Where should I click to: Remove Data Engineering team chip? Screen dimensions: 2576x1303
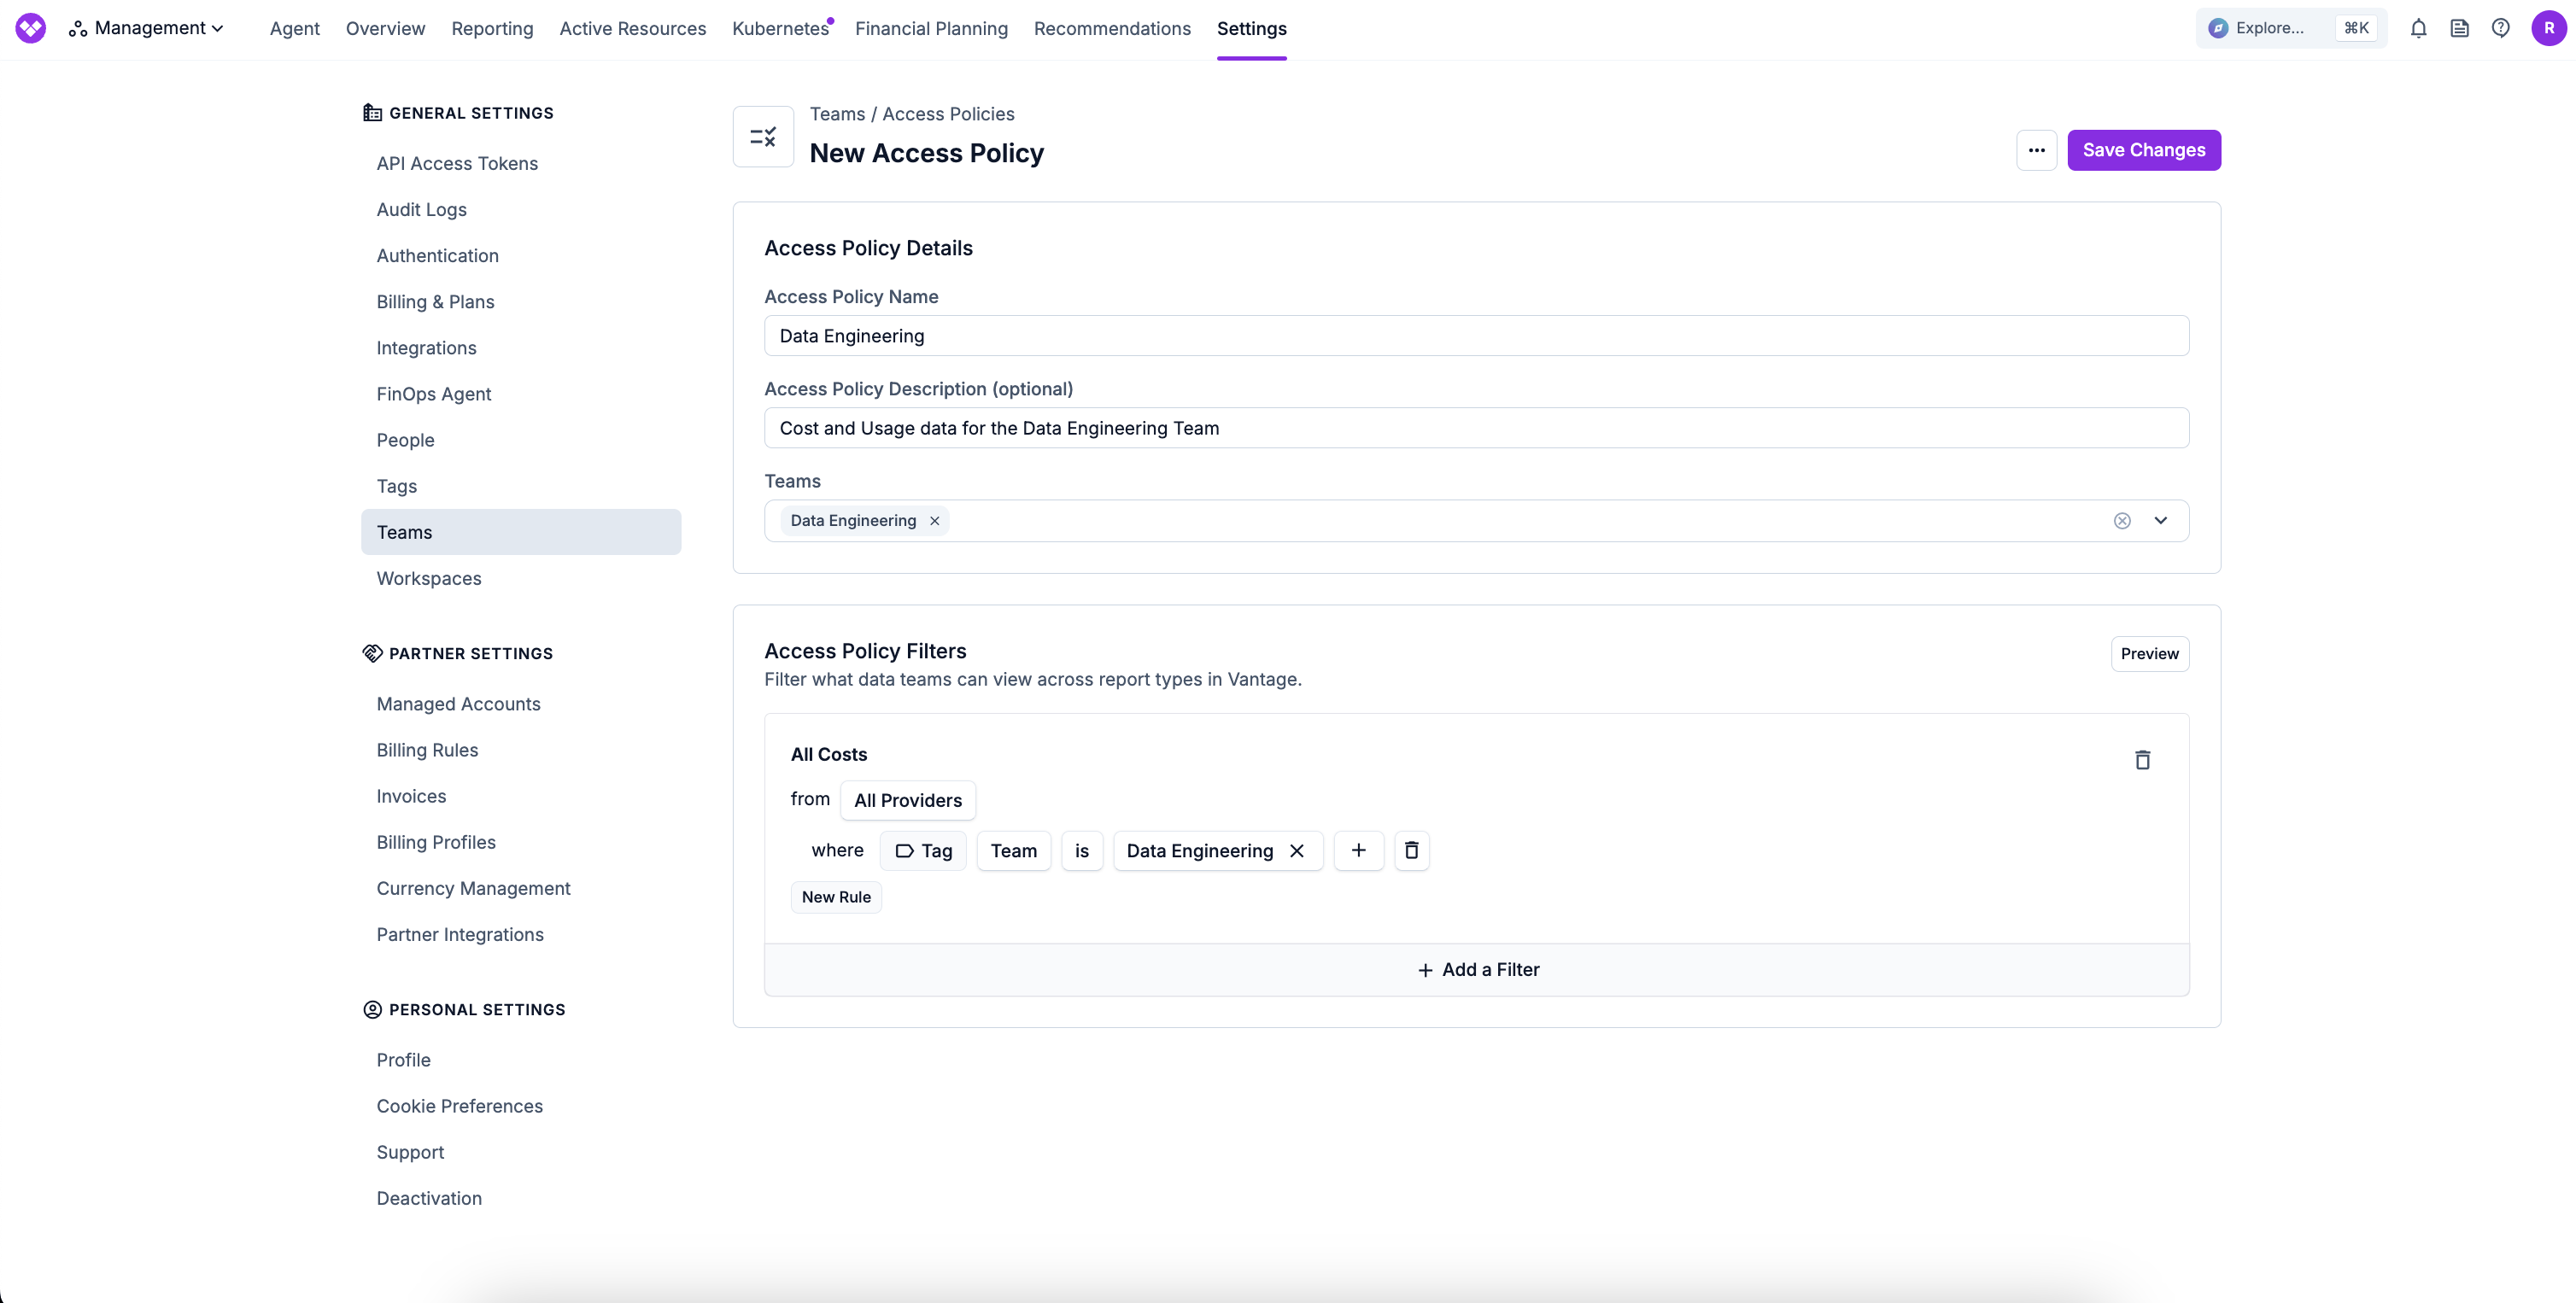[x=934, y=521]
